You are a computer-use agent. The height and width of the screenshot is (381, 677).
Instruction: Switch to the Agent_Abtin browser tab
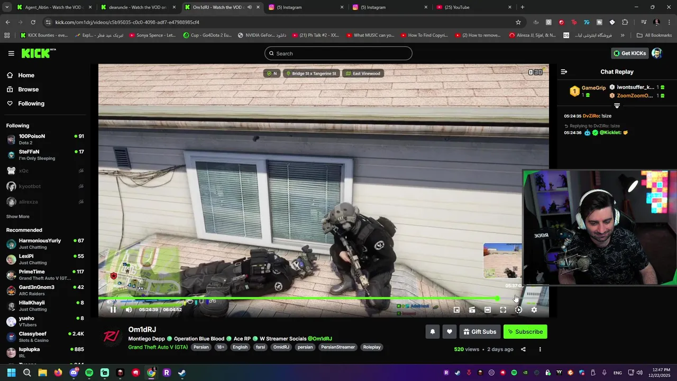(54, 7)
